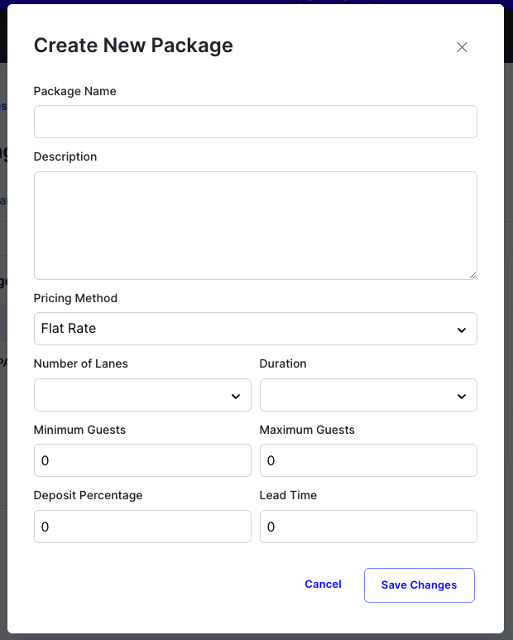
Task: Focus the Package Name text field
Action: [255, 122]
